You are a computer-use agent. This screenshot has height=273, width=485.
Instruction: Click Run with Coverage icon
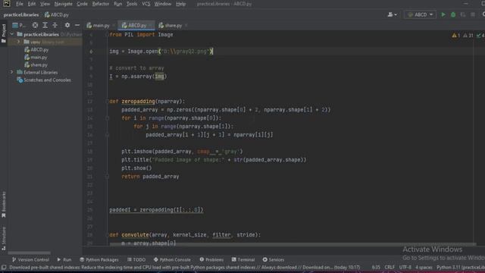463,14
